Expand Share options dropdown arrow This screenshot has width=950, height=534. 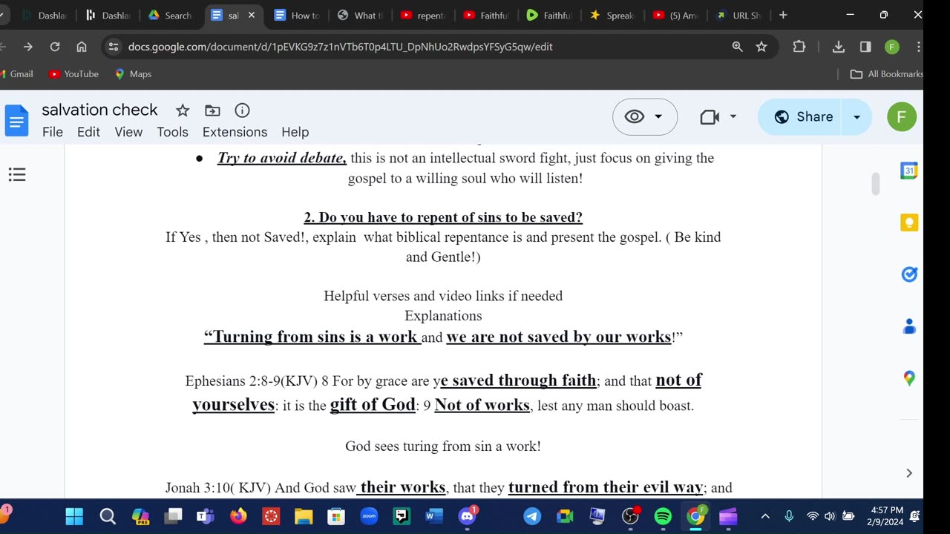(857, 117)
